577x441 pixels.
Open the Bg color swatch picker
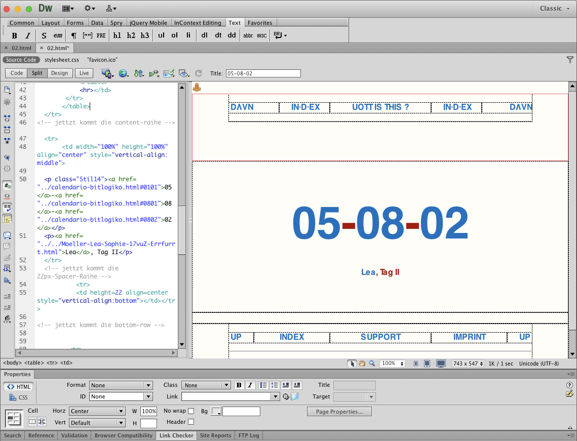[216, 412]
